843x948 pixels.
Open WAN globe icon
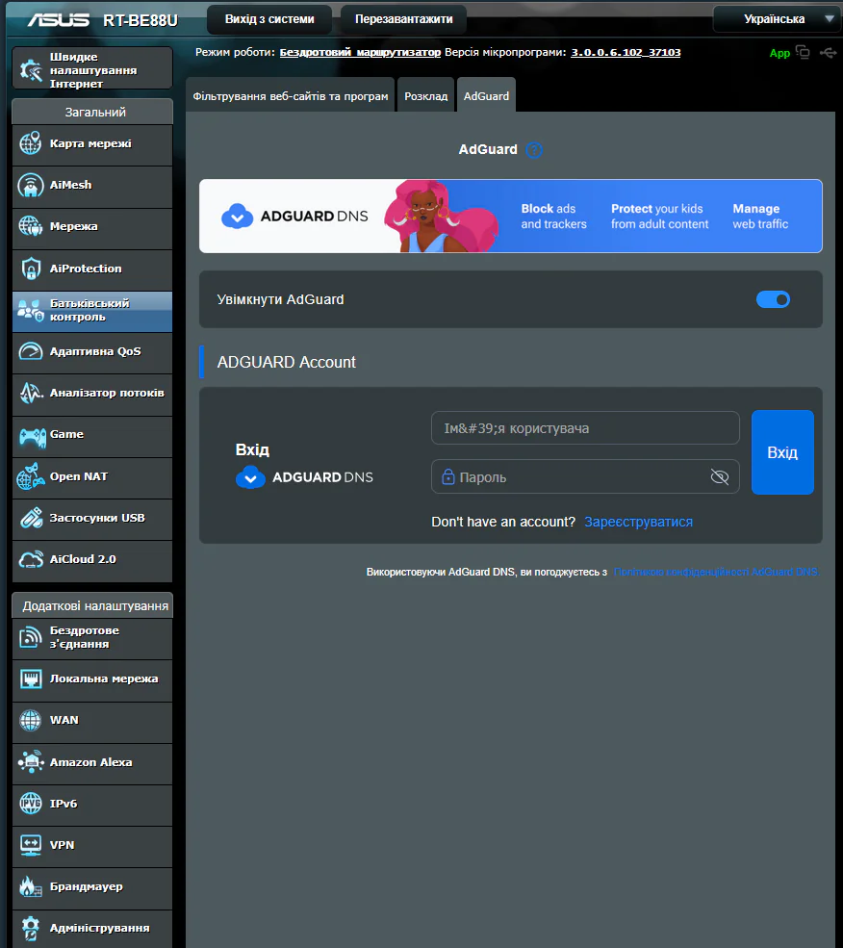pyautogui.click(x=30, y=720)
